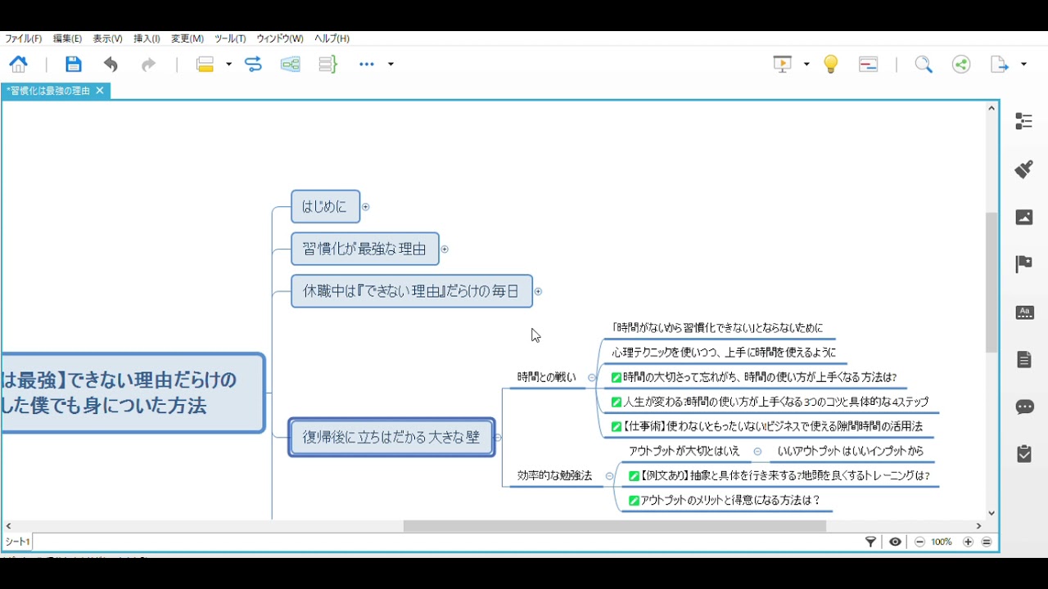
Task: Open link marker on 人生が変わる topic
Action: click(617, 402)
